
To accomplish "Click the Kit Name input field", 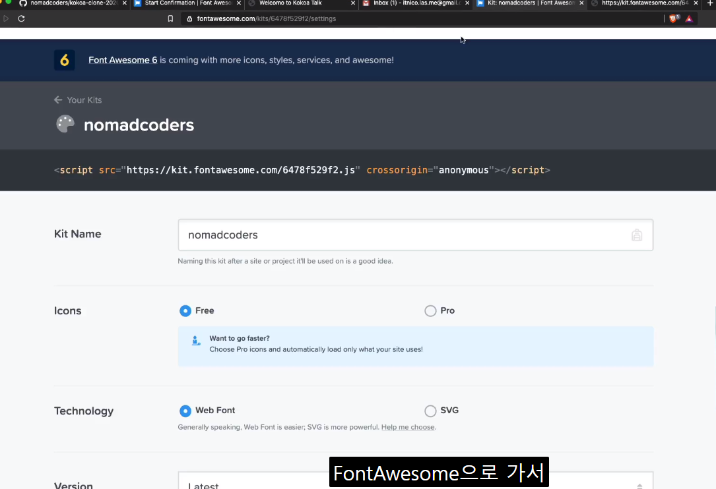I will click(x=416, y=235).
